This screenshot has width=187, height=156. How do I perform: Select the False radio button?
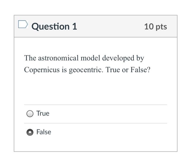pyautogui.click(x=30, y=132)
